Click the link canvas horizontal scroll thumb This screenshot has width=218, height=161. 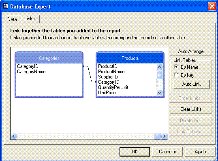pyautogui.click(x=158, y=136)
